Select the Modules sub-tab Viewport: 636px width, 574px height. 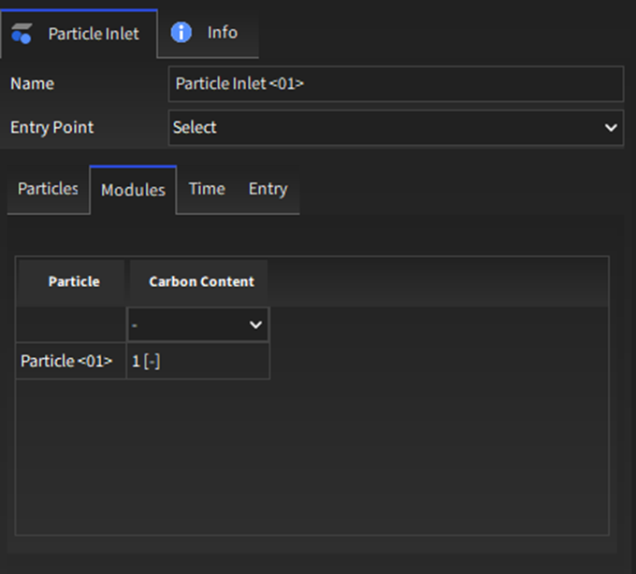click(133, 190)
